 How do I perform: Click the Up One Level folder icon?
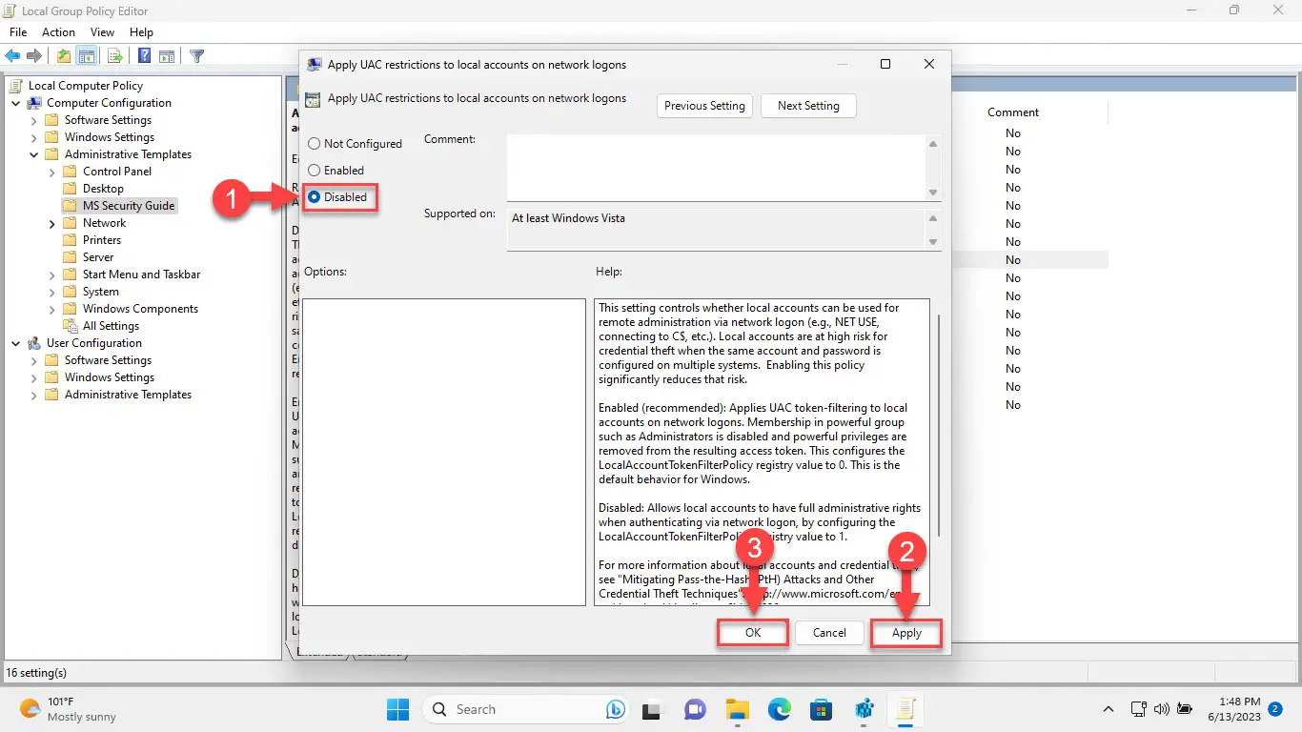(63, 56)
